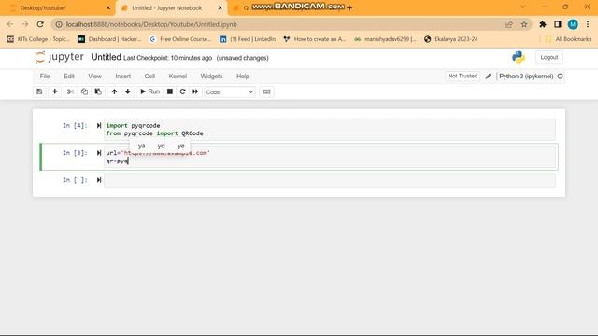Viewport: 598px width, 336px height.
Task: Open the Chrome profile avatar M
Action: tap(573, 24)
